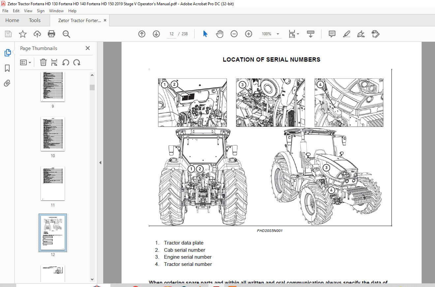The image size is (435, 287).
Task: Open the File menu
Action: pyautogui.click(x=5, y=11)
